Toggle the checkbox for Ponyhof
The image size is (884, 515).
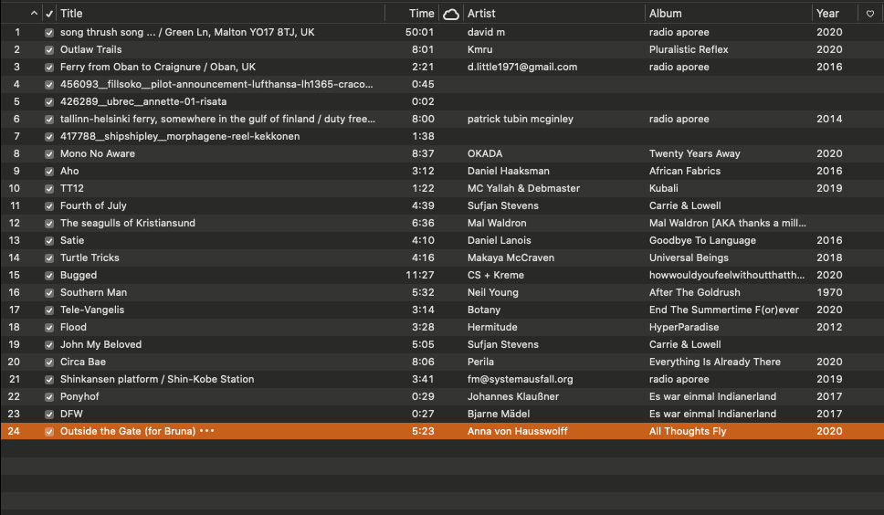49,397
